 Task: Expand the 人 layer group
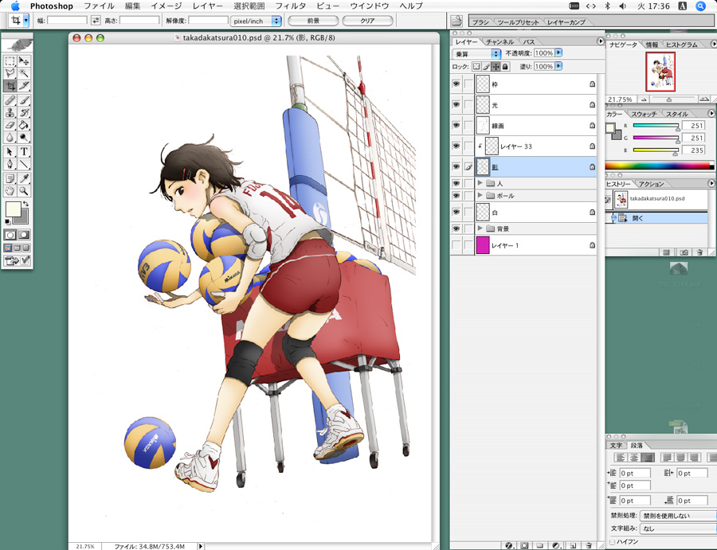pyautogui.click(x=480, y=183)
